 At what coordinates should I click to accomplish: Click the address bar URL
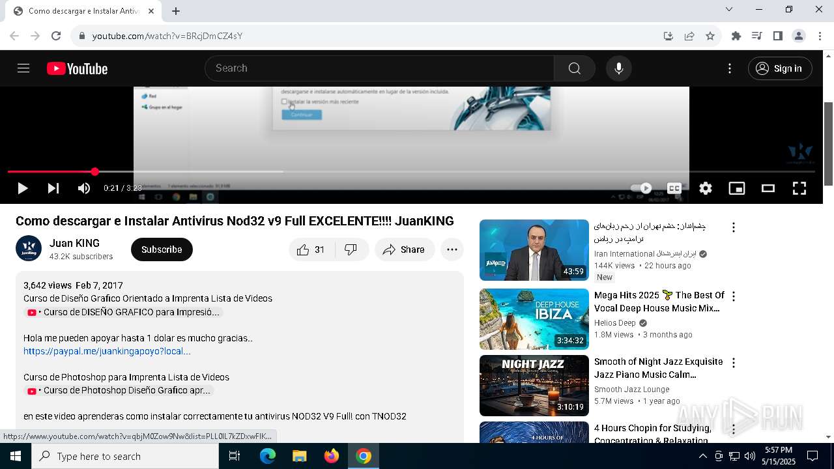click(167, 36)
